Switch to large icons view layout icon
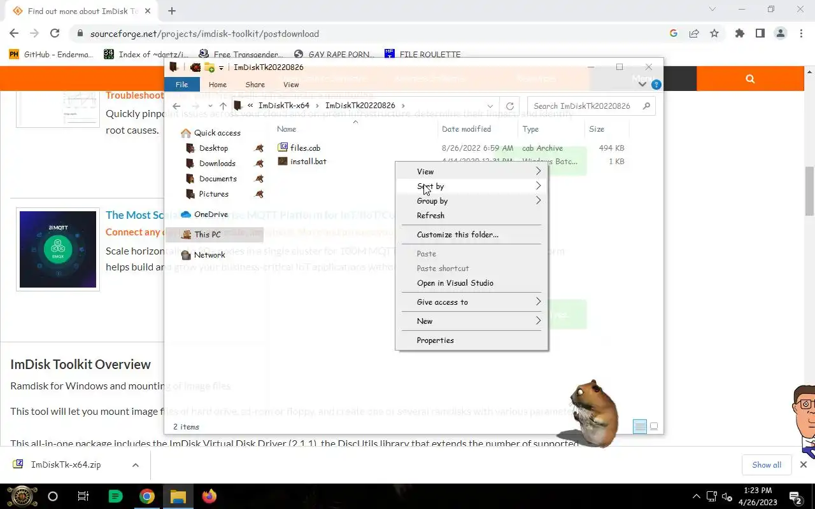Viewport: 815px width, 509px height. click(x=654, y=427)
